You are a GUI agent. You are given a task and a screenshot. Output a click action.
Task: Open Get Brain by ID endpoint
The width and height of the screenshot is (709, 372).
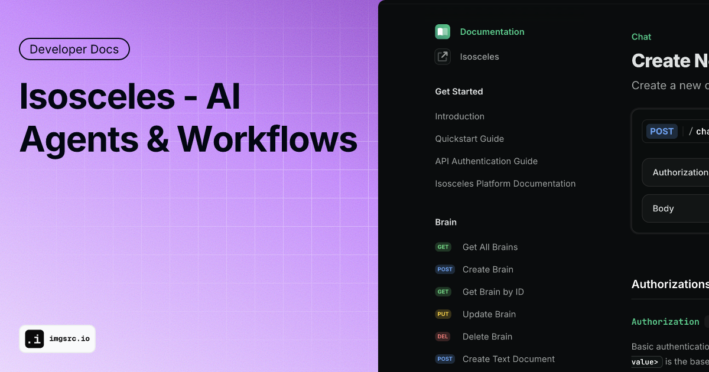pos(493,292)
